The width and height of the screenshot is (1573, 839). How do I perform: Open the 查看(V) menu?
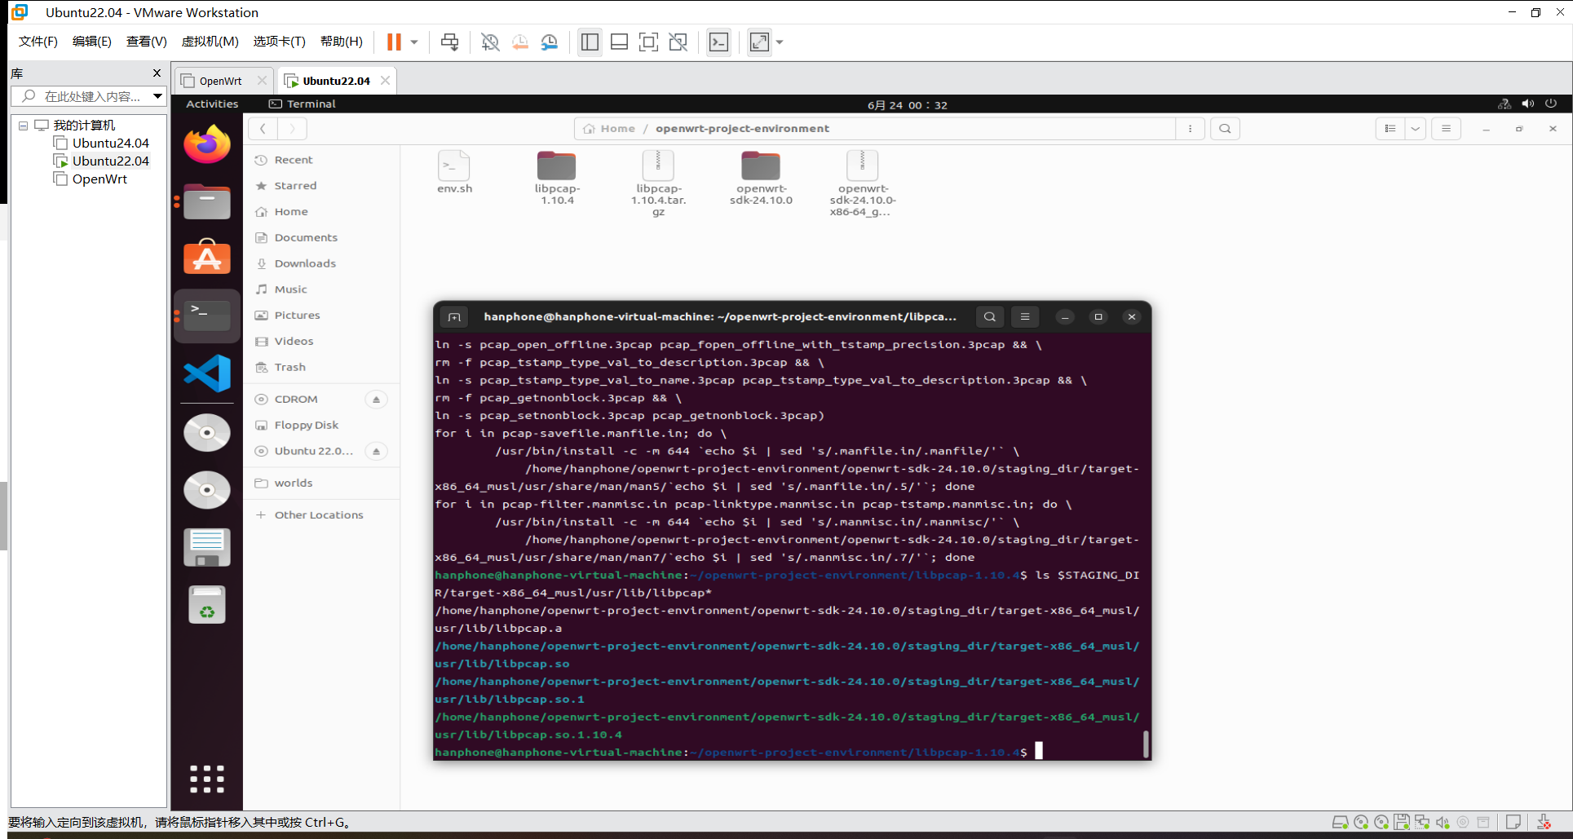pos(147,42)
